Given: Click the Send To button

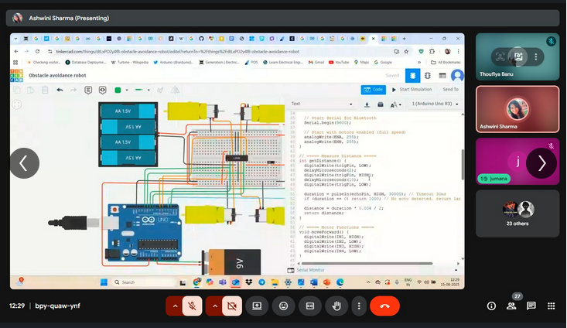Looking at the screenshot, I should point(450,89).
